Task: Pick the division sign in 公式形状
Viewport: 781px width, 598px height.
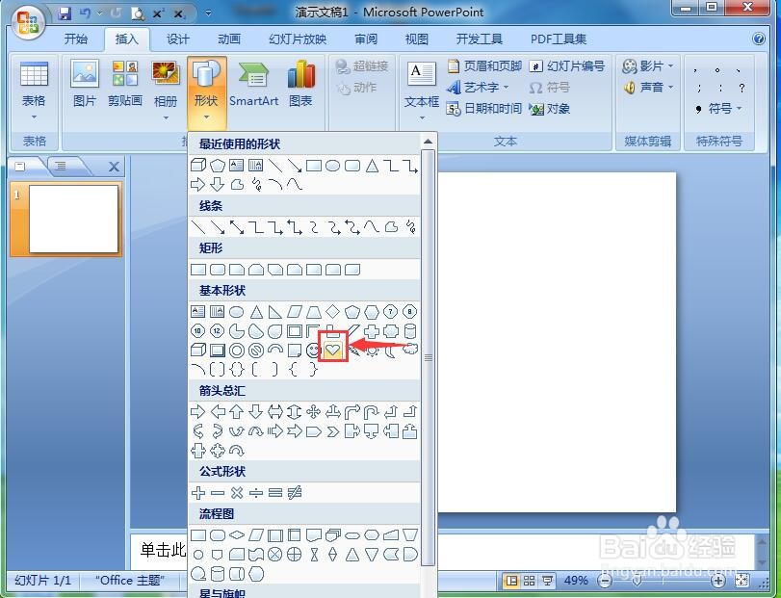Action: pyautogui.click(x=256, y=493)
